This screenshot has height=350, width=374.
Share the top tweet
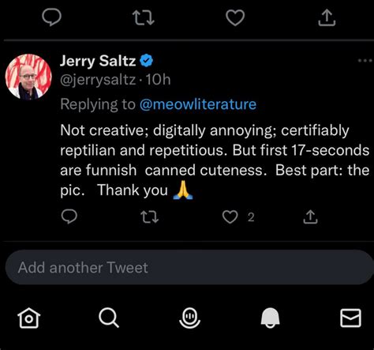(x=327, y=17)
